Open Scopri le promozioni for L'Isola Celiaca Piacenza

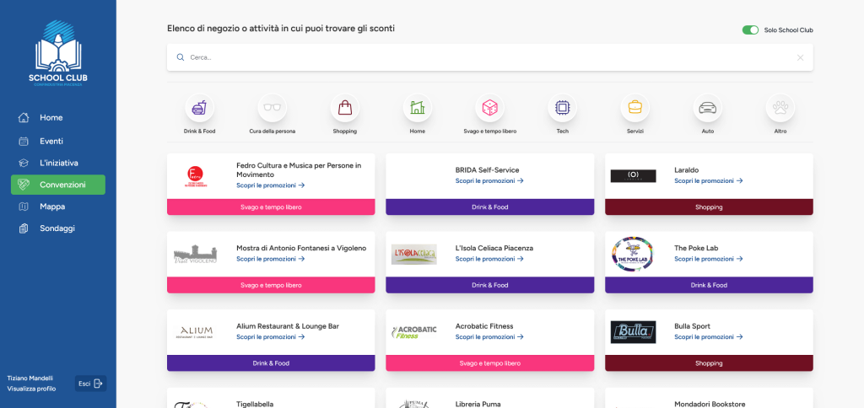[489, 259]
